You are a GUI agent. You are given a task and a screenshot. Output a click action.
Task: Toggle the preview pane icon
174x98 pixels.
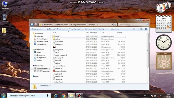tap(141, 29)
